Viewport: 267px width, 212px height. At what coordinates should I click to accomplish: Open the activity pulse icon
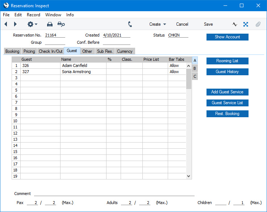pyautogui.click(x=235, y=24)
